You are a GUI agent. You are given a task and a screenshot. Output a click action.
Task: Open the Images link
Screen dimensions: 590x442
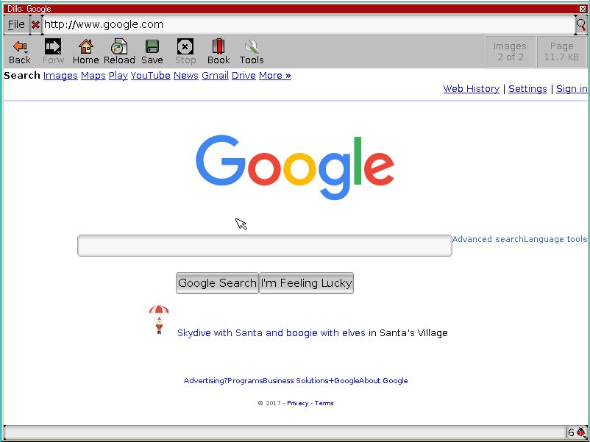(60, 76)
